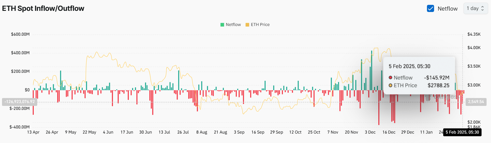Click the green Netflow legend square
The width and height of the screenshot is (491, 143).
(x=222, y=25)
